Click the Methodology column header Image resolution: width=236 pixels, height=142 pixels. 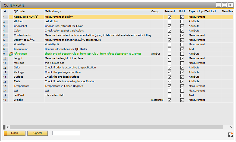coord(53,11)
